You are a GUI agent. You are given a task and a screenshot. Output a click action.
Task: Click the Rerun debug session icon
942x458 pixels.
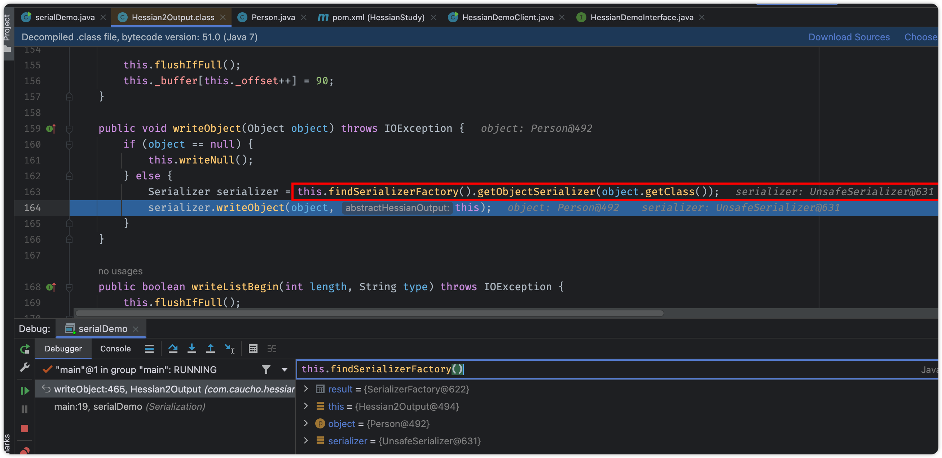pyautogui.click(x=25, y=349)
